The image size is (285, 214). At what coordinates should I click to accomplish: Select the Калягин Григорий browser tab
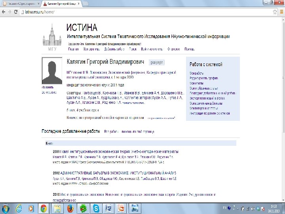coord(61,4)
